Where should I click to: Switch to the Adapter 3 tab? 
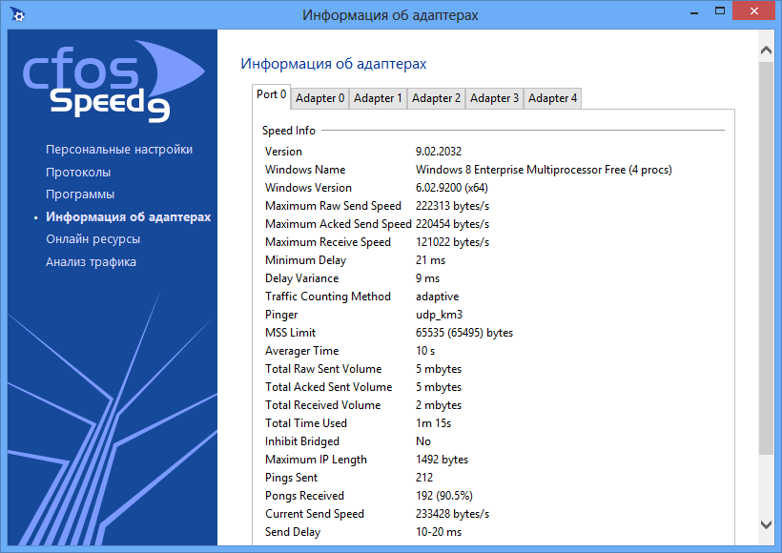coord(494,98)
